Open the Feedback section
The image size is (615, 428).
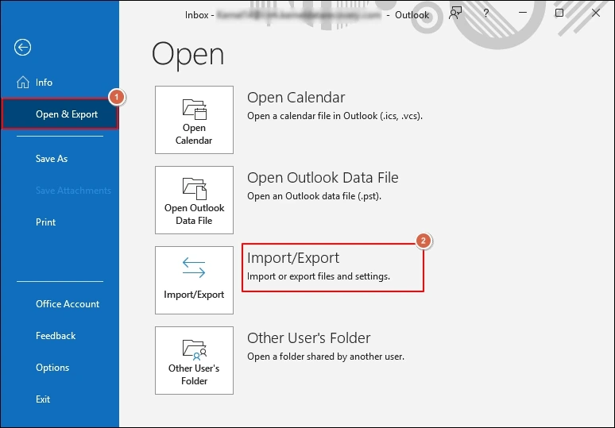coord(56,336)
